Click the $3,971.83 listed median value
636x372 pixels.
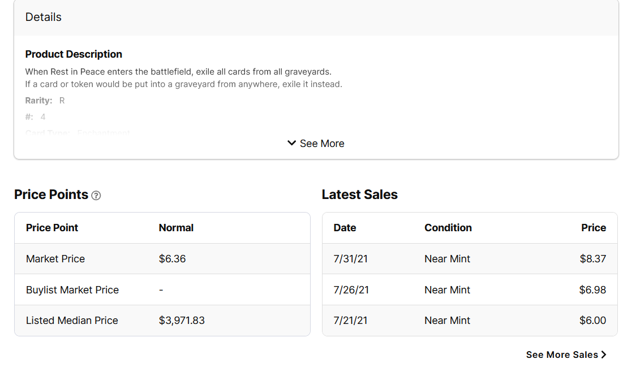(x=182, y=321)
